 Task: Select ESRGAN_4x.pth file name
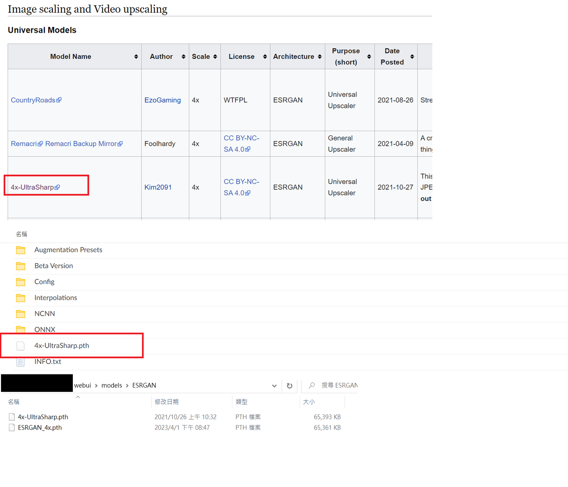click(x=40, y=427)
